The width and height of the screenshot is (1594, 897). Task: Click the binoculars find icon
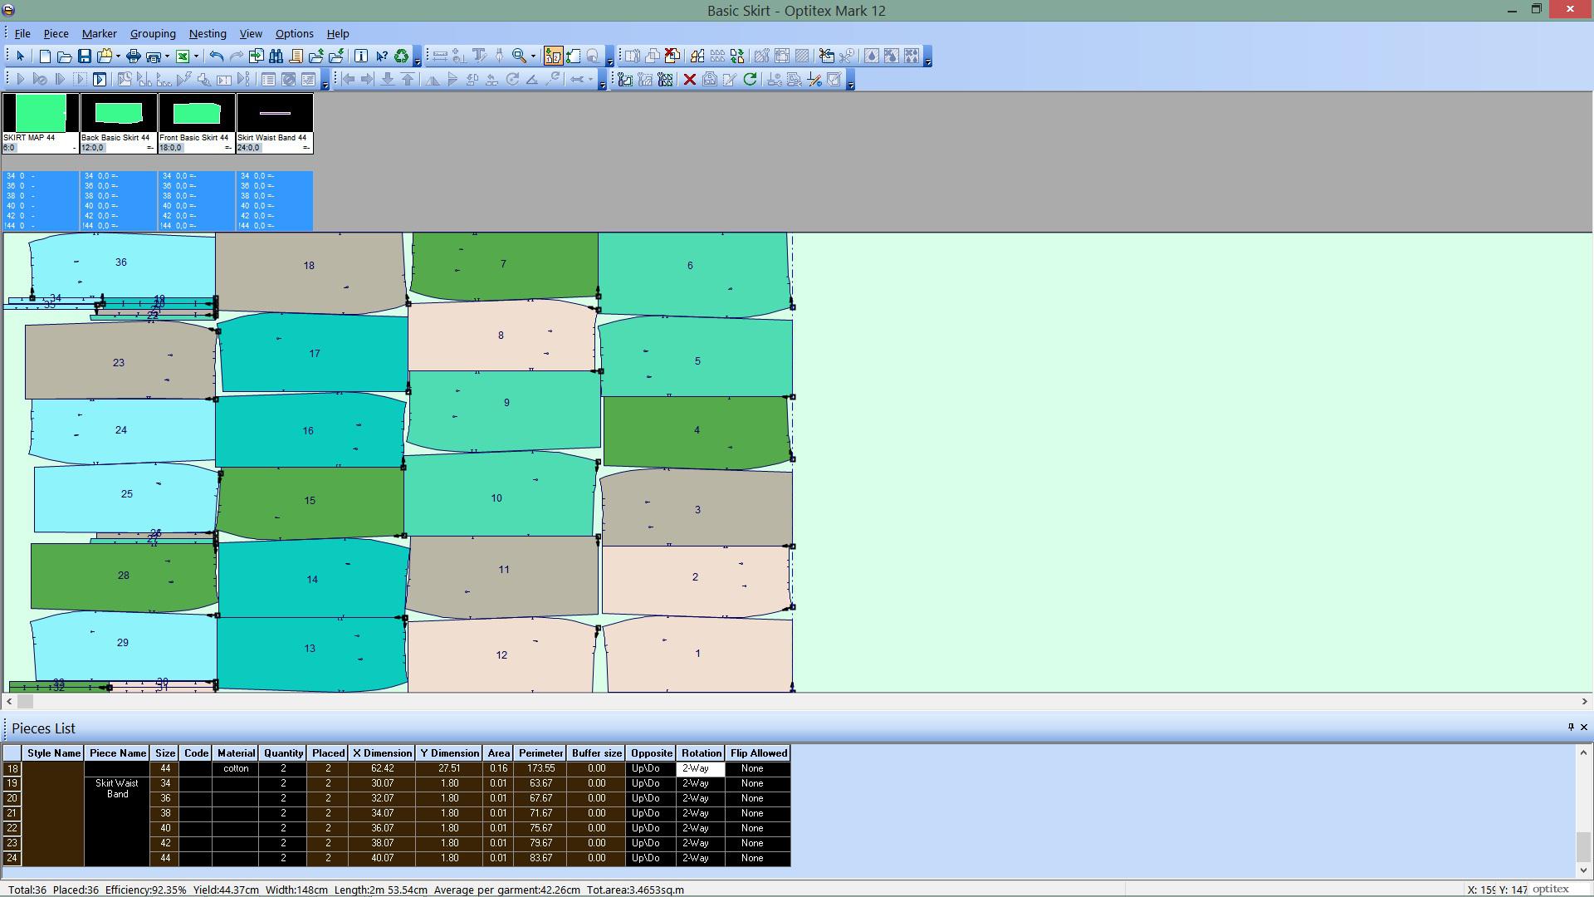[276, 56]
